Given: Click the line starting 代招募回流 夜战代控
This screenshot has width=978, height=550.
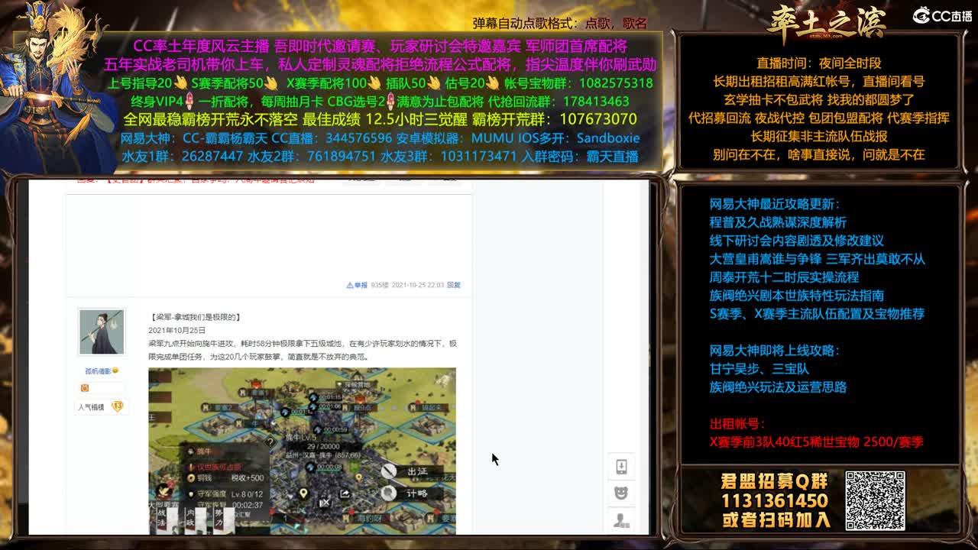Looking at the screenshot, I should [x=818, y=118].
